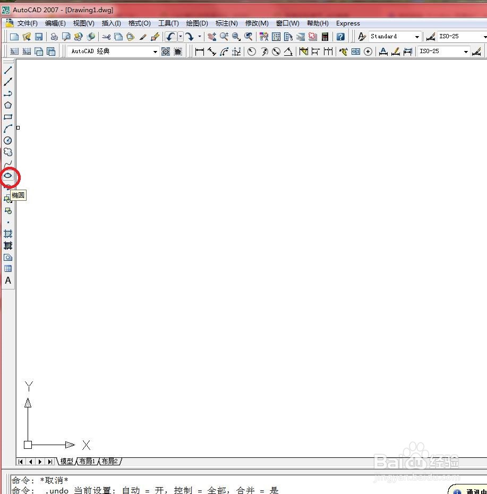Image resolution: width=487 pixels, height=494 pixels.
Task: Click the Pan realtime hand icon
Action: (x=212, y=37)
